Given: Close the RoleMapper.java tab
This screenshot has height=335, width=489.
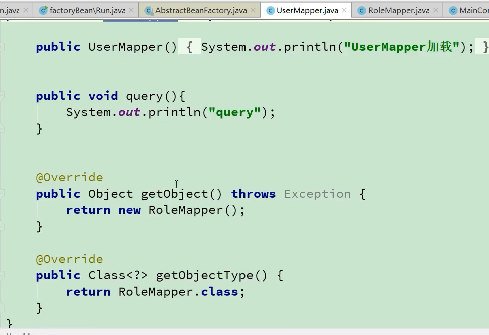Looking at the screenshot, I should [436, 10].
